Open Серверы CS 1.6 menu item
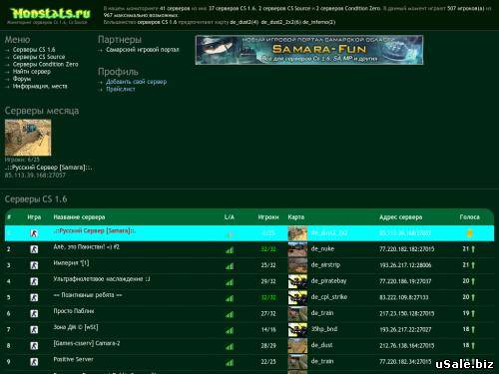Screen dimensions: 499x374 pos(34,50)
